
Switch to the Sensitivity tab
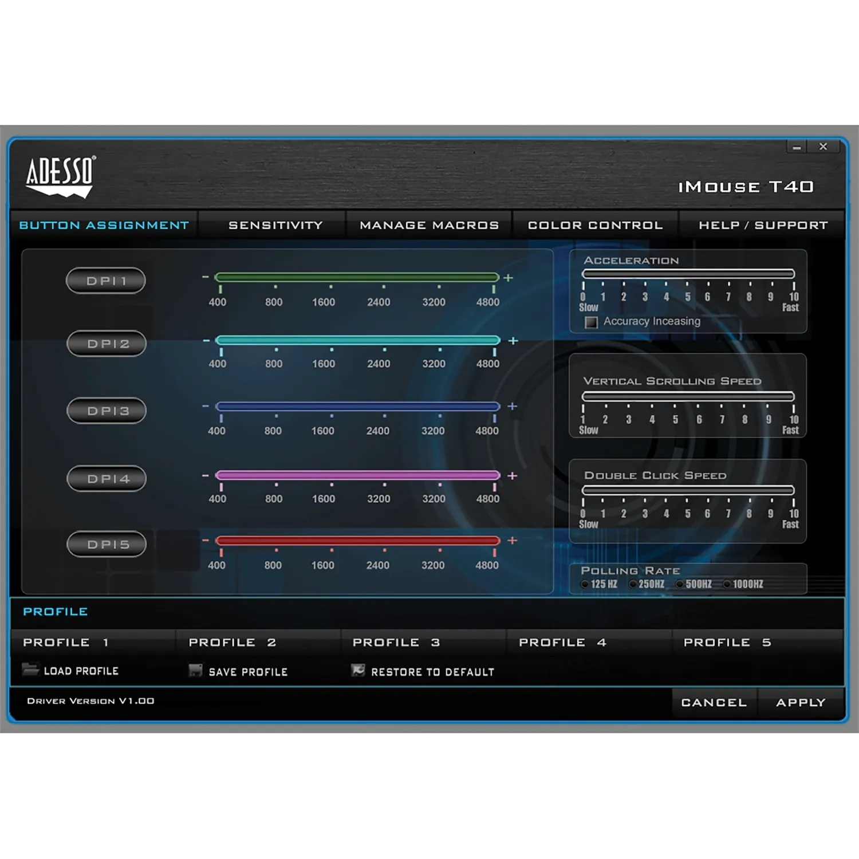[275, 224]
